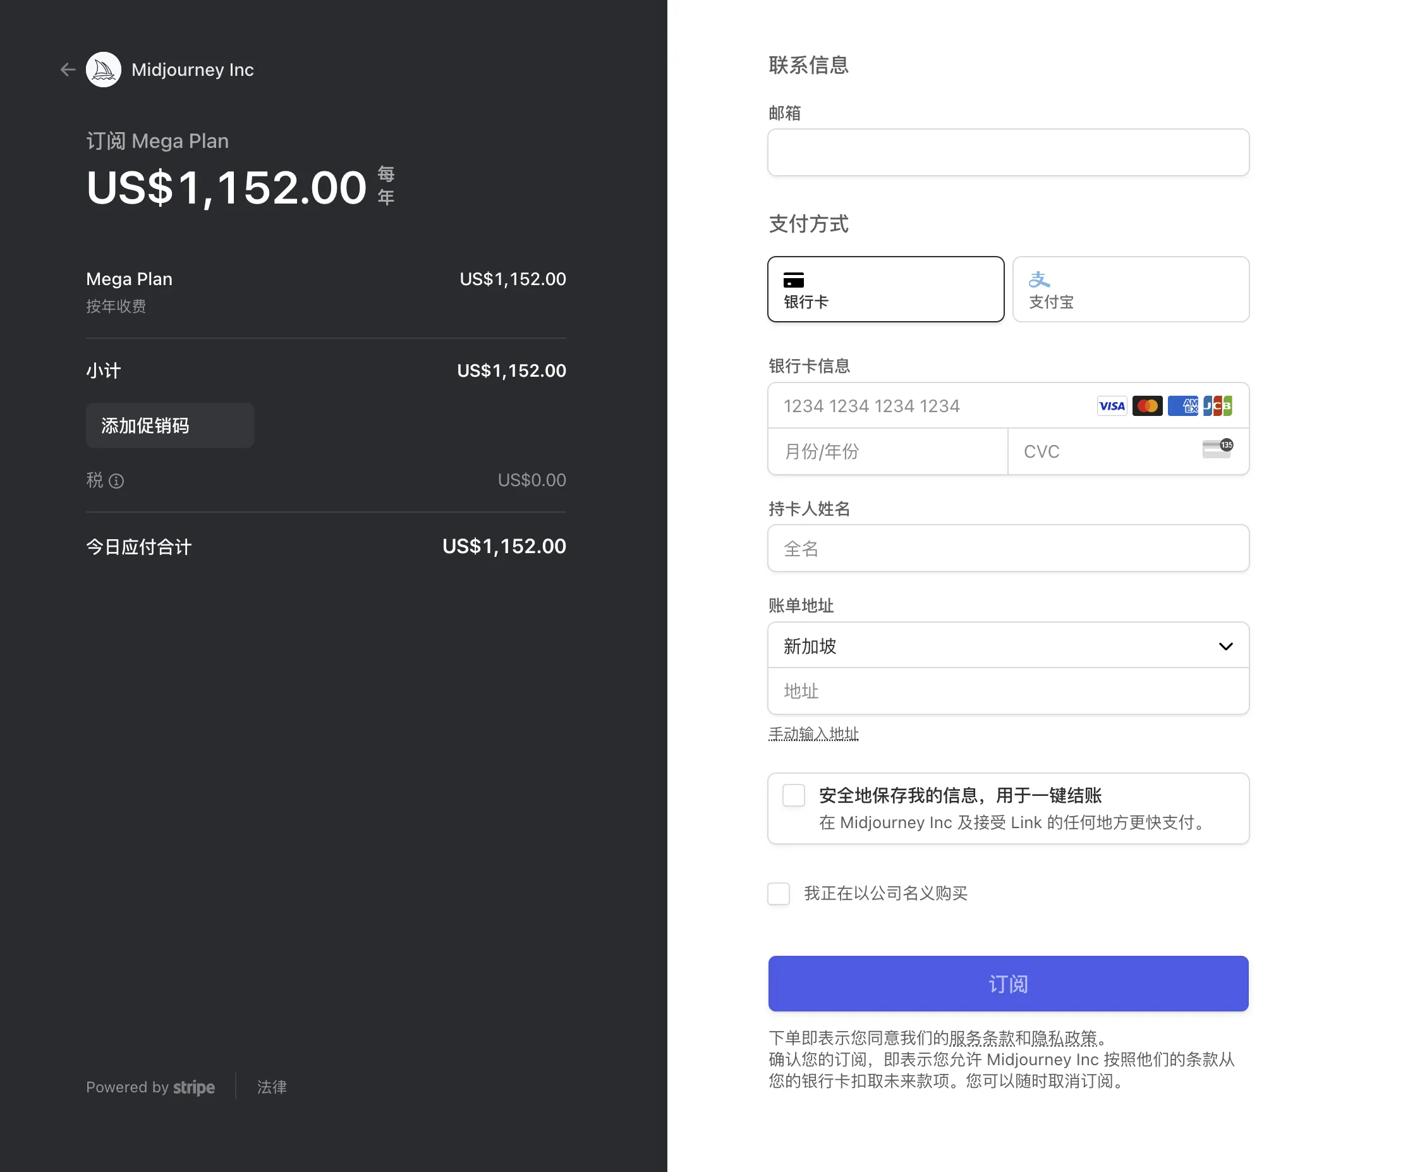Click the Alipay logo icon
The height and width of the screenshot is (1172, 1403).
point(1039,279)
